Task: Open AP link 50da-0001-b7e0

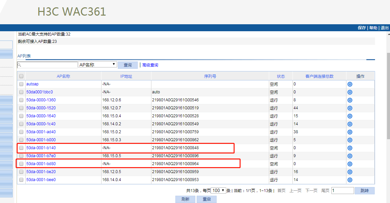Action: [41, 156]
